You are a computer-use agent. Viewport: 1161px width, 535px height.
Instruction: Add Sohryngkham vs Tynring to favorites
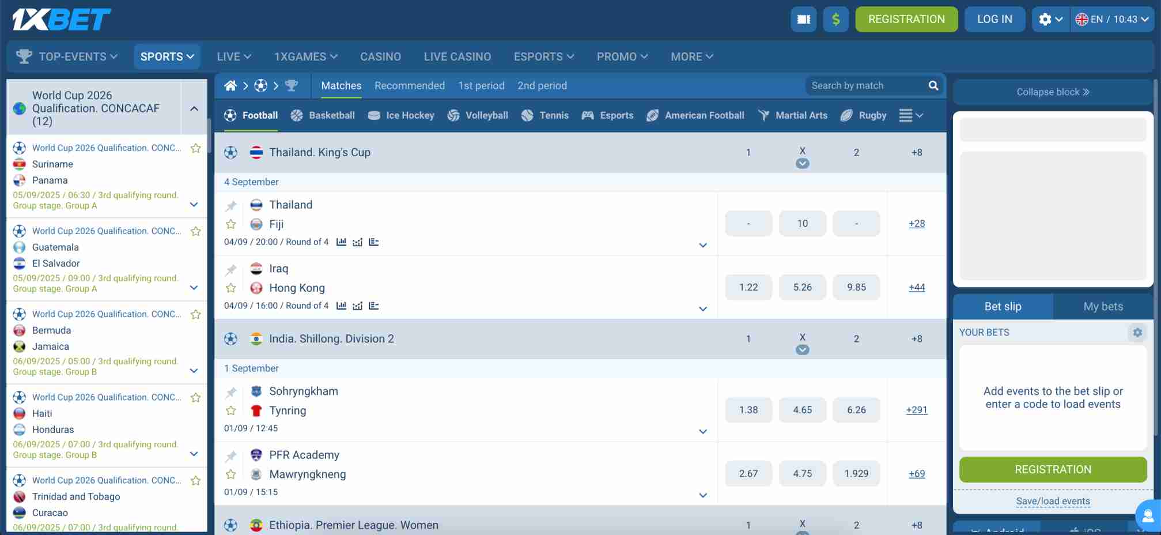[231, 410]
